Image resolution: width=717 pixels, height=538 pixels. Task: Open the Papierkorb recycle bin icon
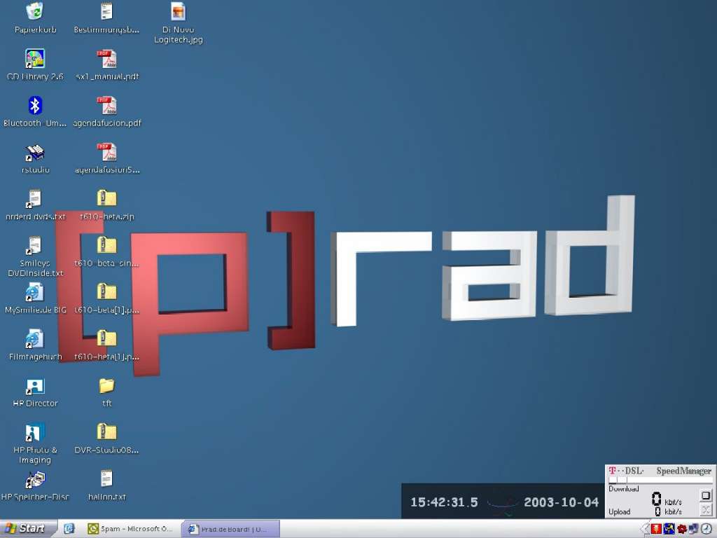click(34, 12)
